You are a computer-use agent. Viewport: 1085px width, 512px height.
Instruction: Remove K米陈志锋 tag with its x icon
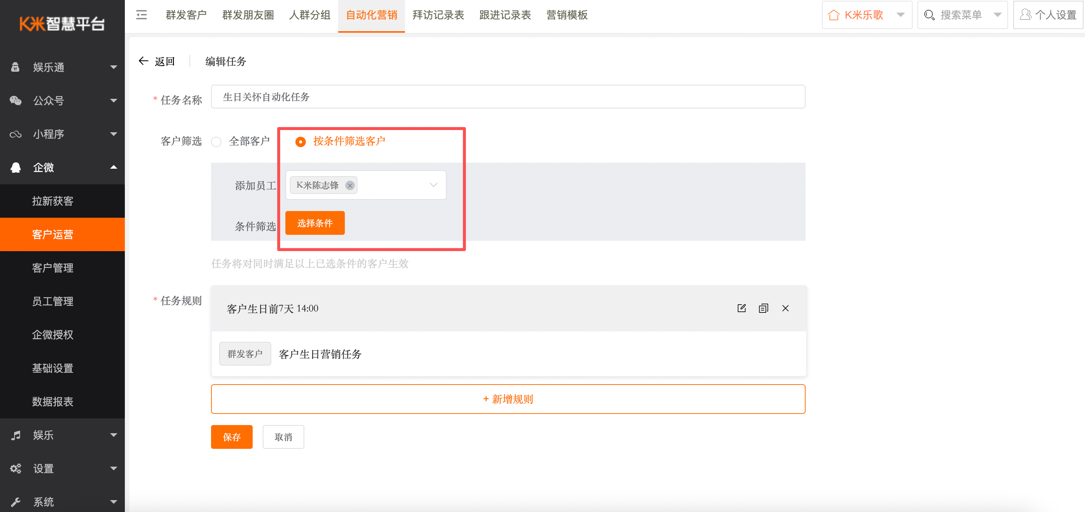(350, 185)
